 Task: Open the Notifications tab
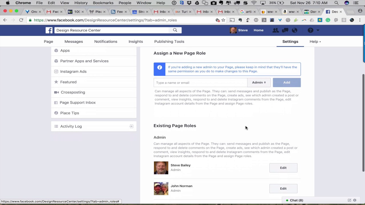pyautogui.click(x=106, y=42)
